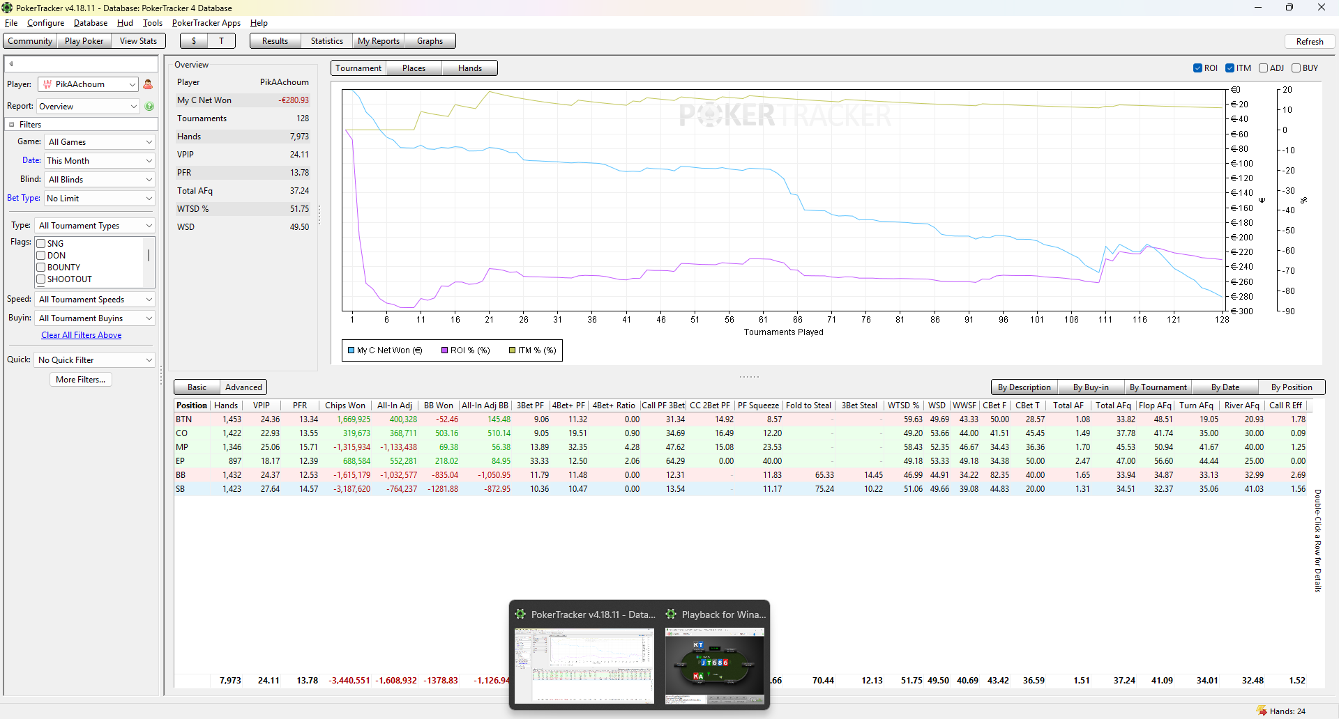
Task: Click the Playback for Wina thumbnail preview
Action: pyautogui.click(x=715, y=666)
